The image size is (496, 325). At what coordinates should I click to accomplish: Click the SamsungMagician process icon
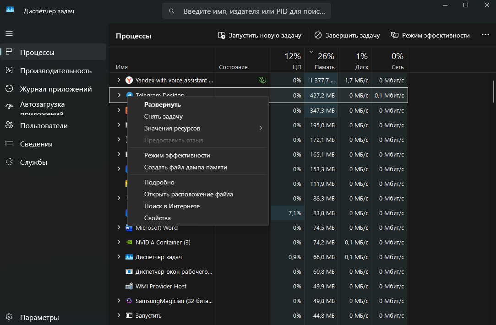[129, 301]
